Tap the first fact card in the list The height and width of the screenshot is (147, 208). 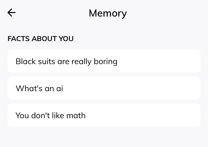pyautogui.click(x=104, y=61)
